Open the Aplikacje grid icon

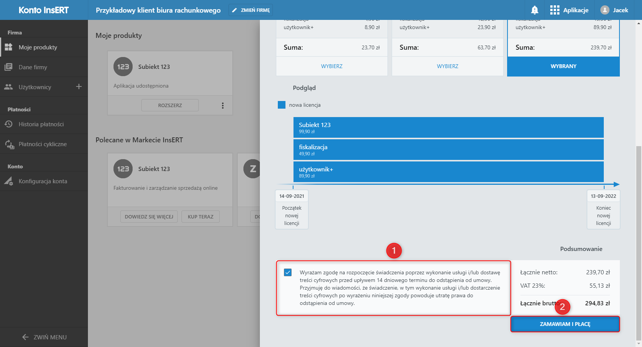pyautogui.click(x=554, y=10)
